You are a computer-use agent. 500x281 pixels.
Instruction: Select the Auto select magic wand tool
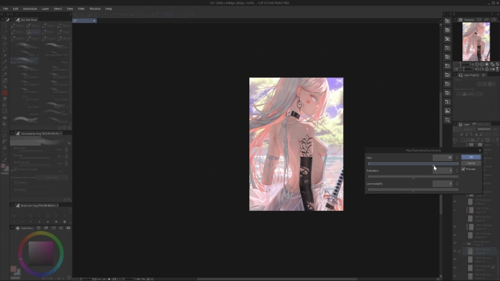(4, 56)
